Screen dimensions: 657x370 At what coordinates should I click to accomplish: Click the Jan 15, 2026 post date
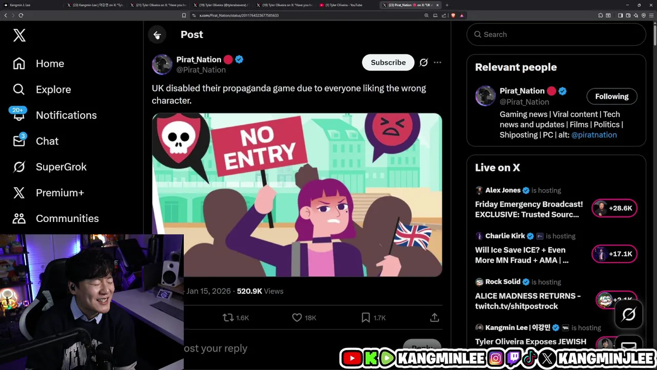208,291
